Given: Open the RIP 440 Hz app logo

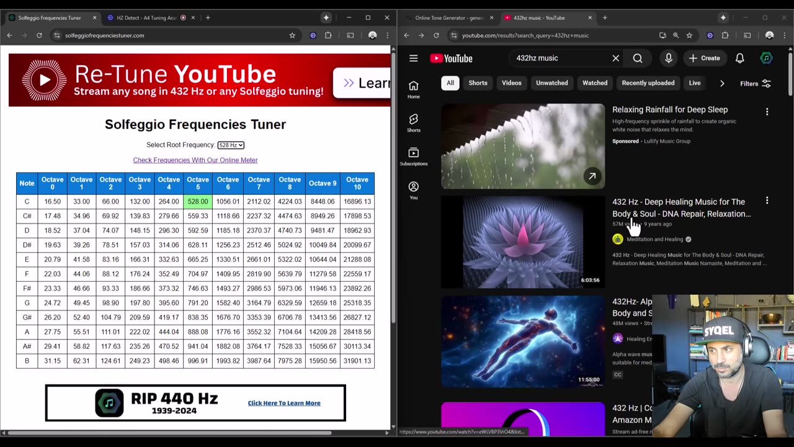Looking at the screenshot, I should click(109, 403).
